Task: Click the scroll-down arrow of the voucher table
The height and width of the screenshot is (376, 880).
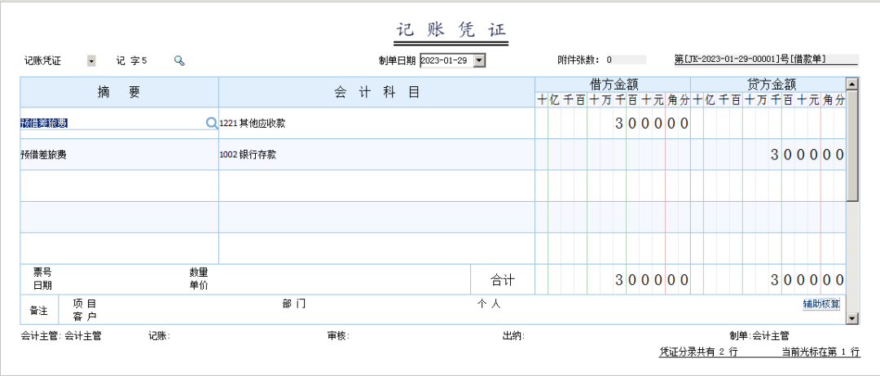Action: 852,317
